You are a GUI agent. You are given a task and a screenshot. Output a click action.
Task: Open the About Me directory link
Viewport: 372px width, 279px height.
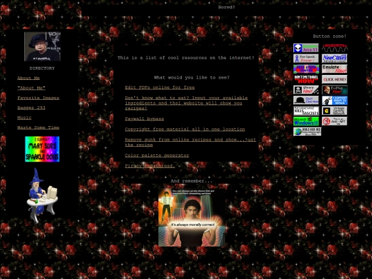point(28,78)
